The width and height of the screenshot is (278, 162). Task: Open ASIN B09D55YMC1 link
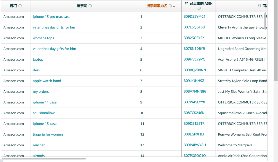click(194, 16)
